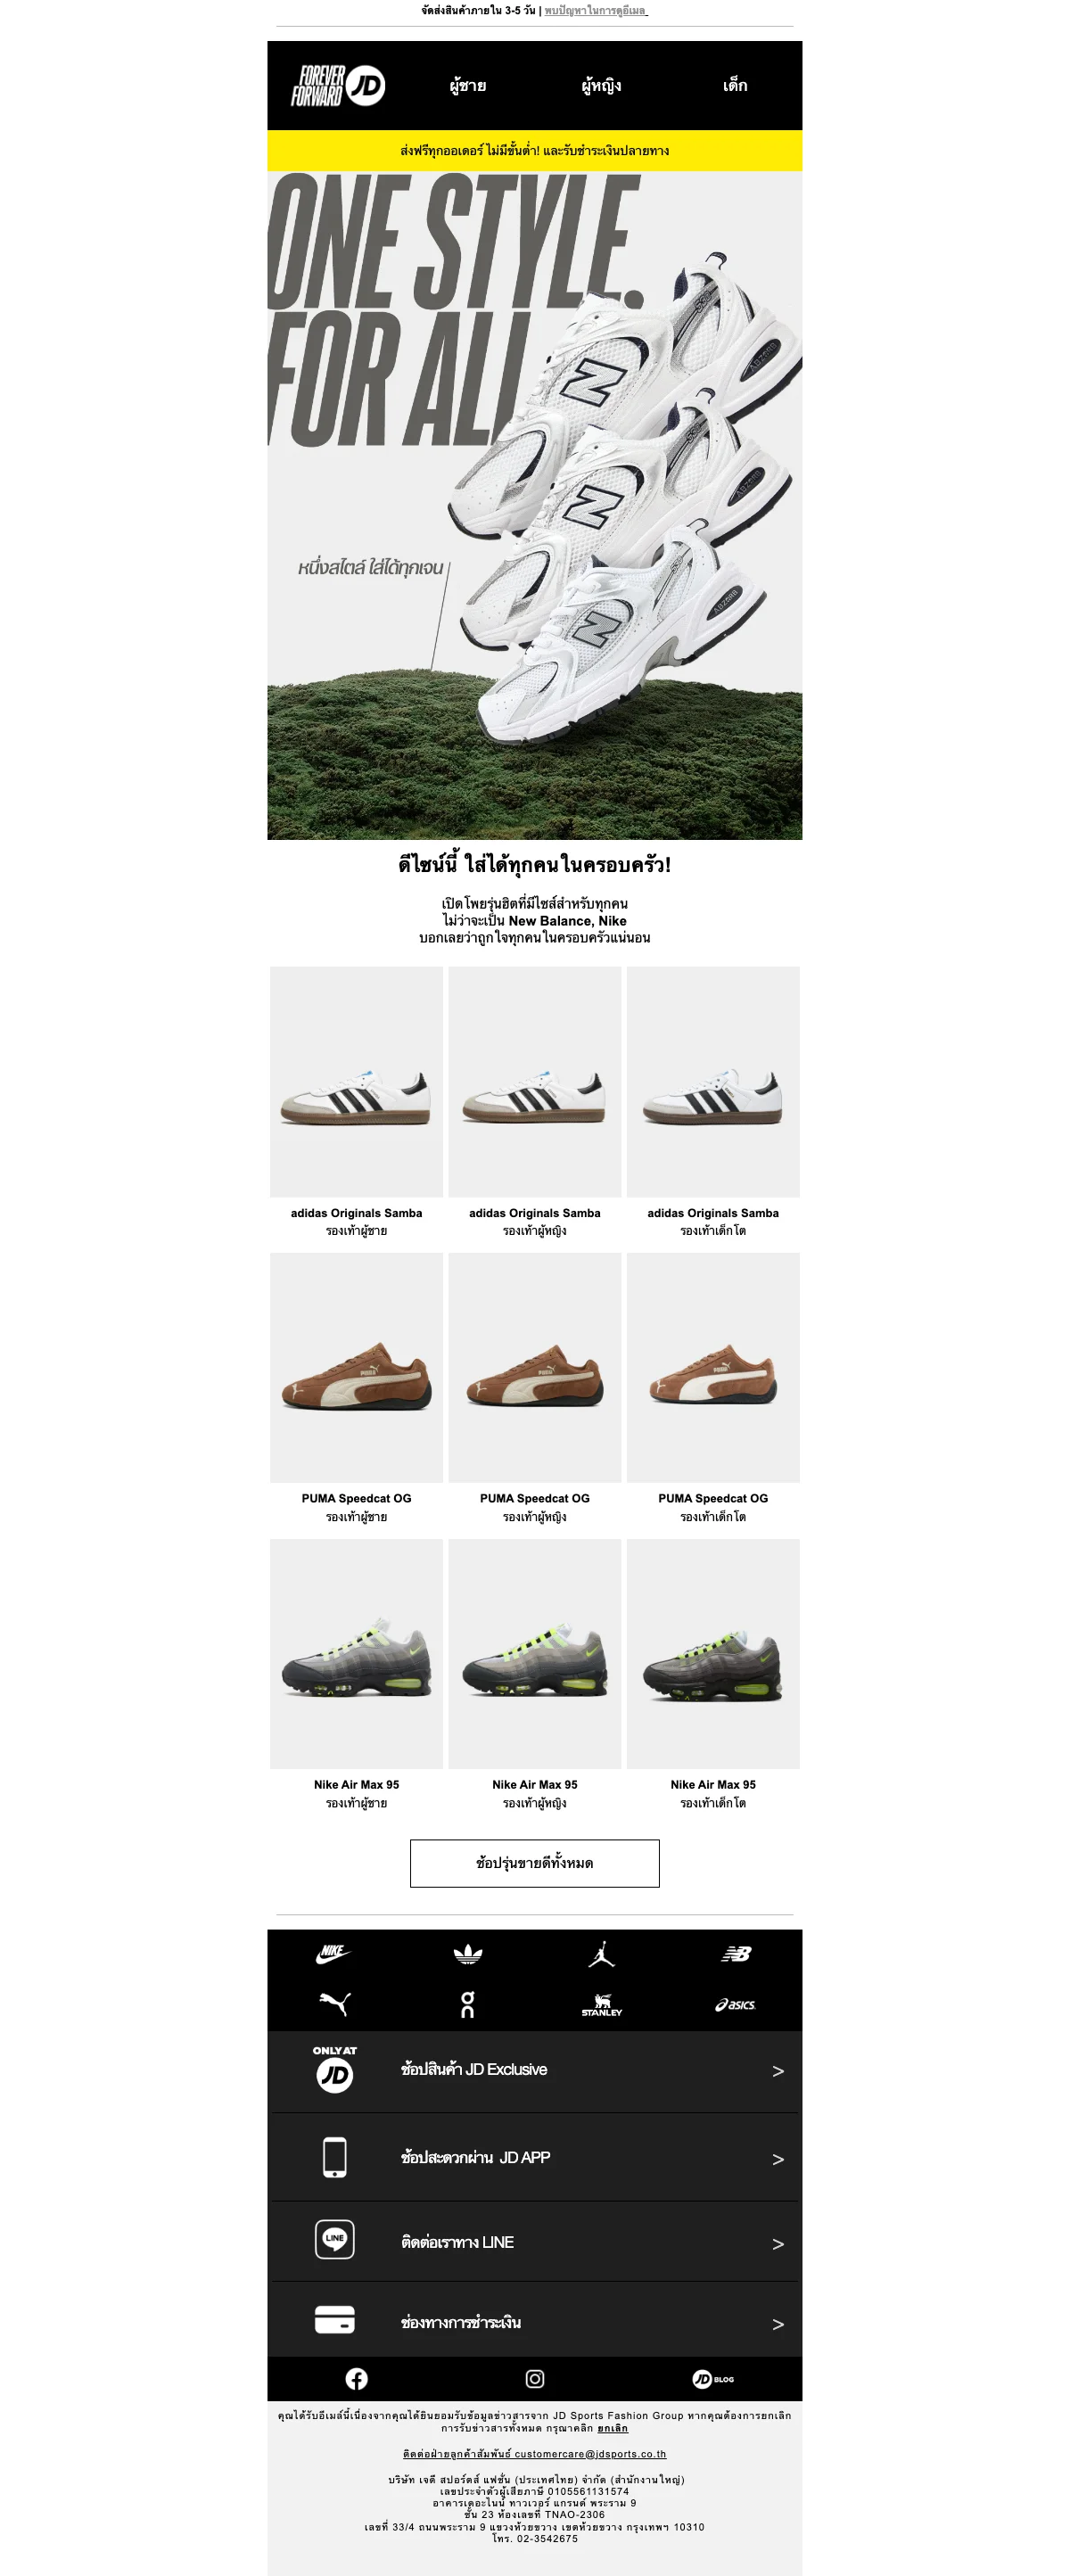The width and height of the screenshot is (1070, 2576).
Task: Open the Facebook social icon
Action: tap(356, 2378)
